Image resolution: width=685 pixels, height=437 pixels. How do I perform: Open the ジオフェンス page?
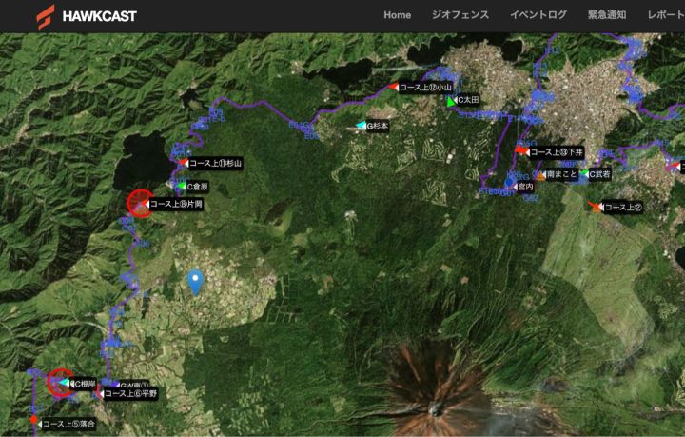[460, 15]
